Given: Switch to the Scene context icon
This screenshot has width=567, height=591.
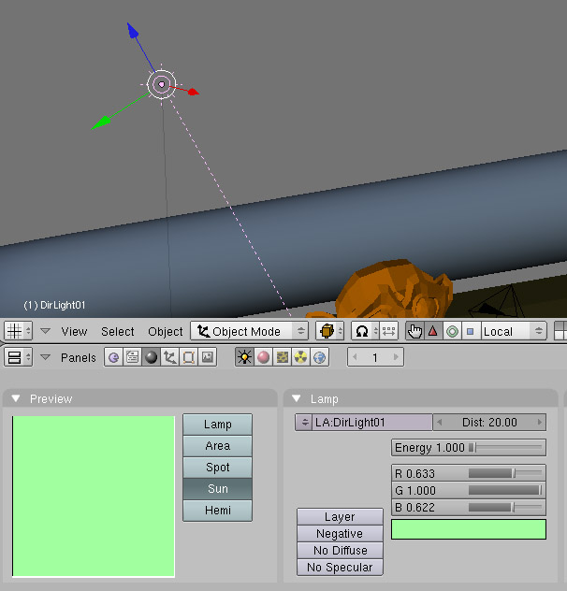Looking at the screenshot, I should tap(208, 357).
